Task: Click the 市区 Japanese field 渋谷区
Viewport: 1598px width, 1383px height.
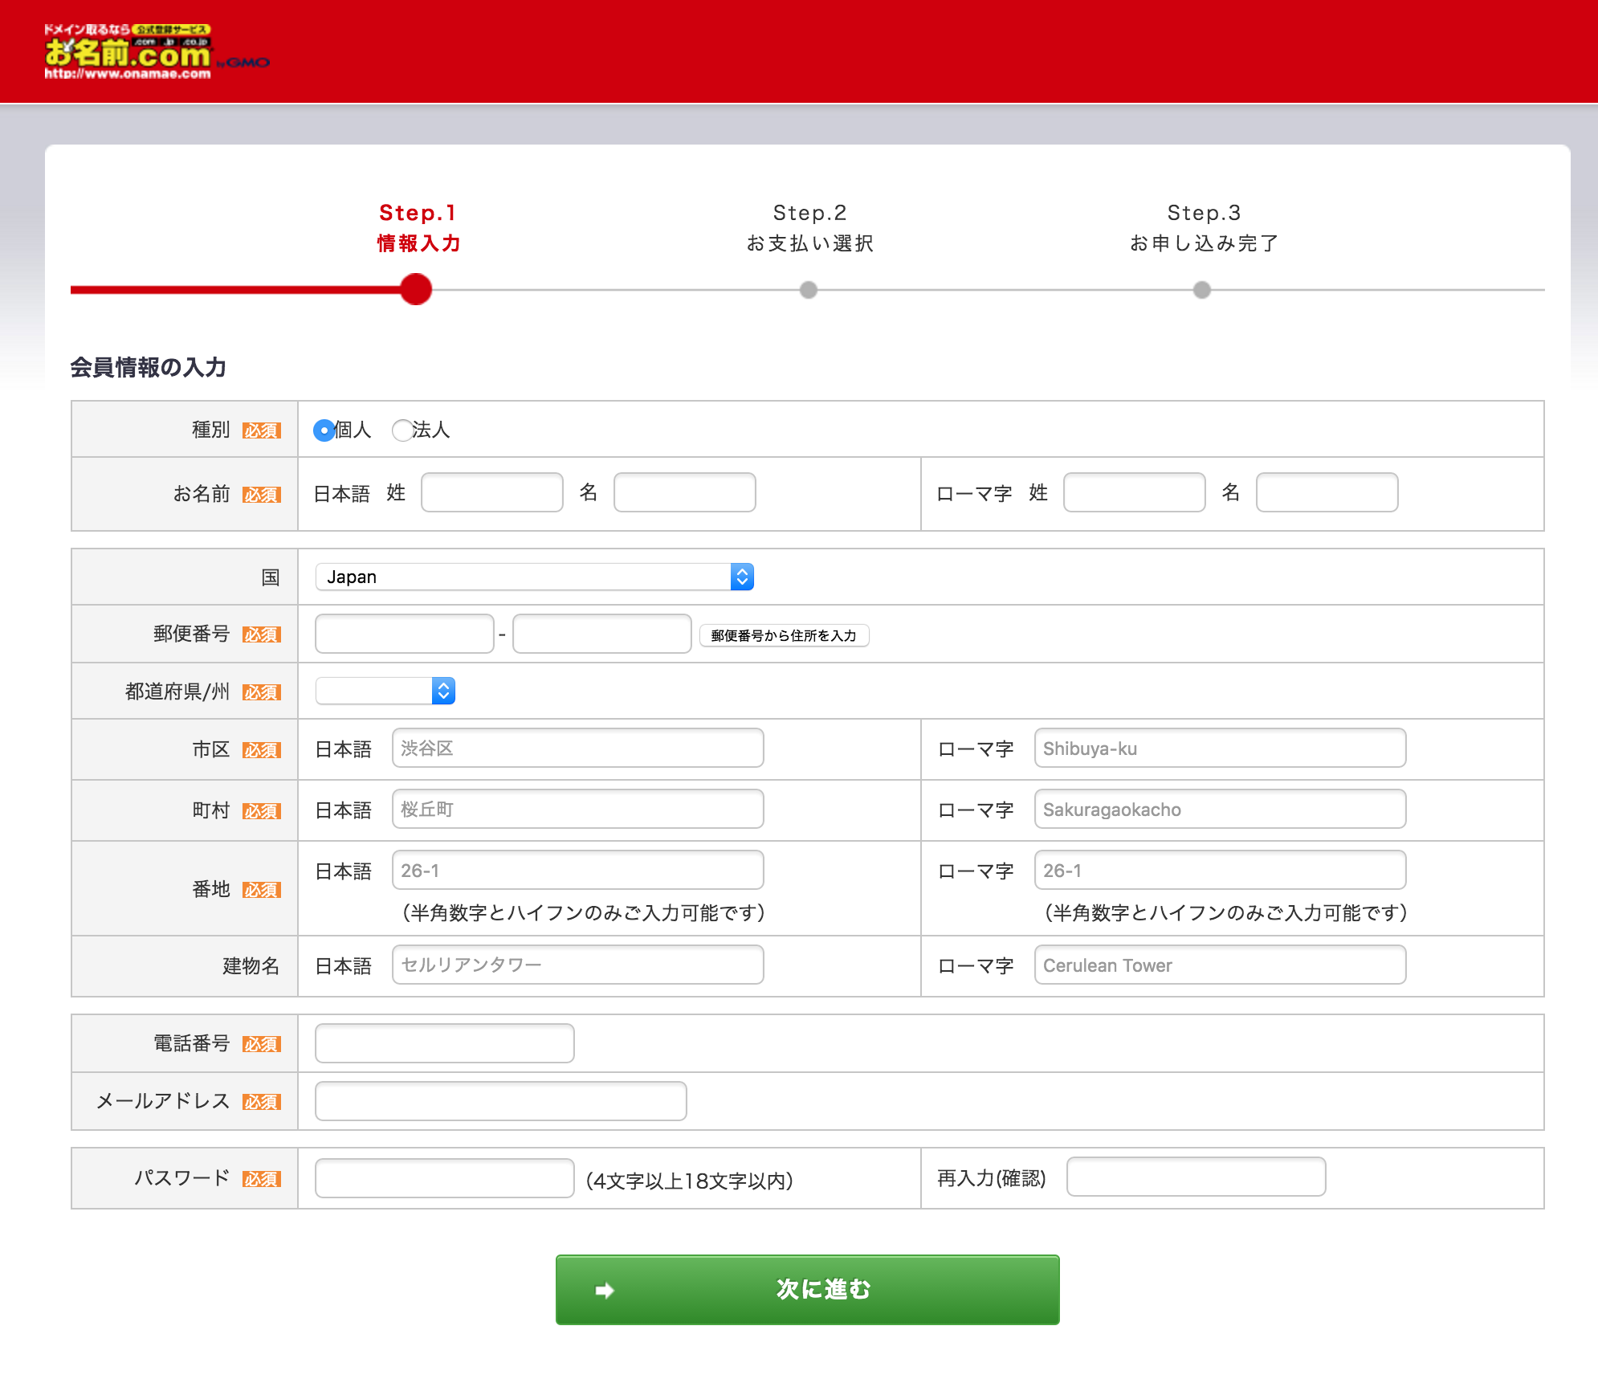Action: click(x=578, y=748)
